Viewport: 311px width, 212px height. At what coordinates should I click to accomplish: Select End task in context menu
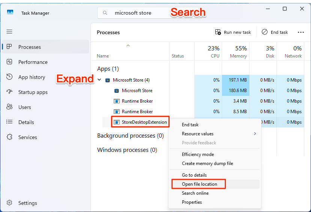(x=215, y=125)
